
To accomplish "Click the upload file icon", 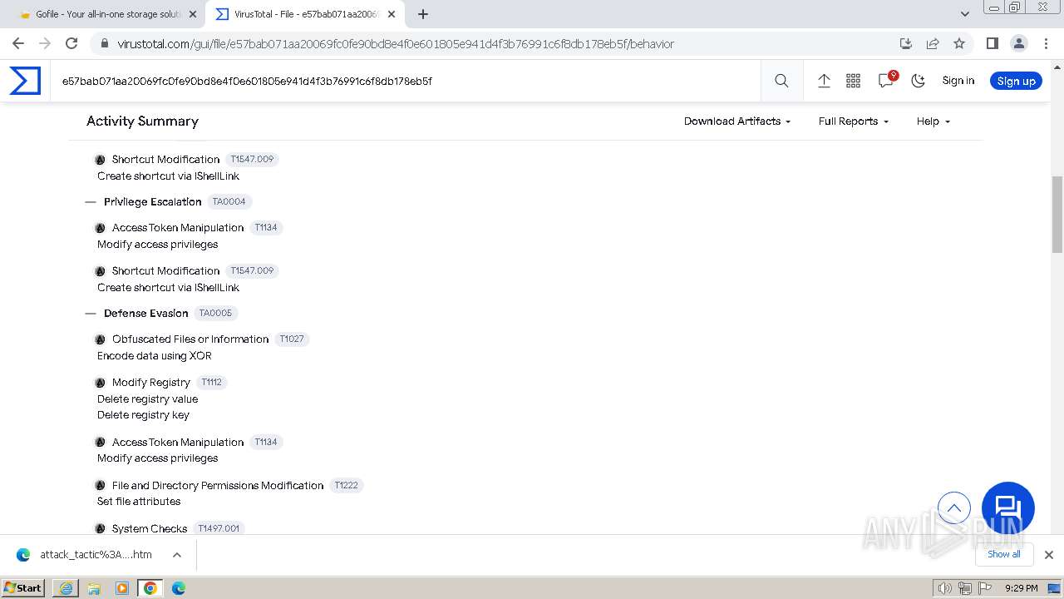I will click(824, 81).
